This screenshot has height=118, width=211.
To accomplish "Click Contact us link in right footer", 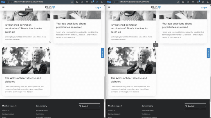I will 112,110.
